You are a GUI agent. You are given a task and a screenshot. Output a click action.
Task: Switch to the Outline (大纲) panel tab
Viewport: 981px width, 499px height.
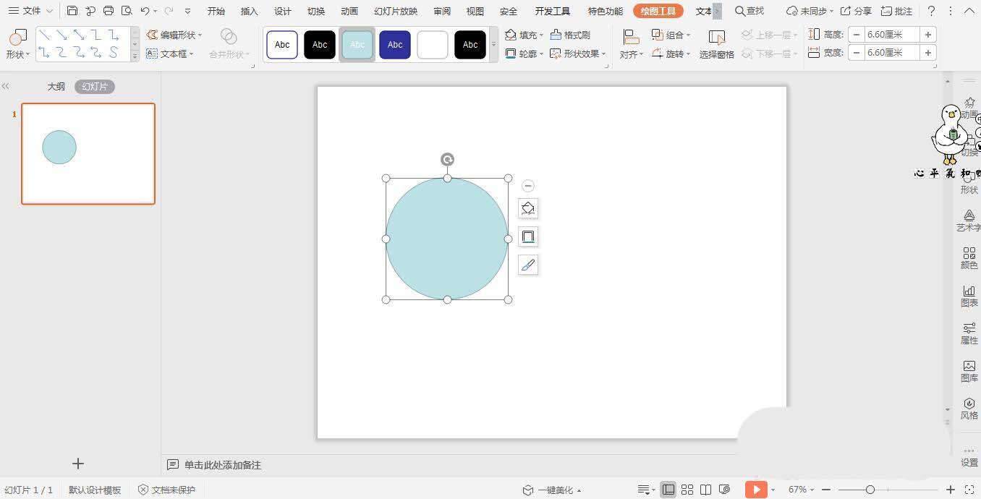coord(56,87)
